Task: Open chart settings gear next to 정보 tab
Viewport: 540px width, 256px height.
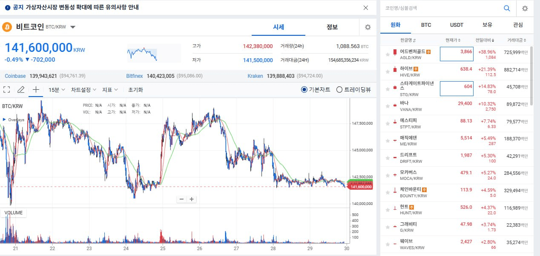Action: tap(368, 27)
